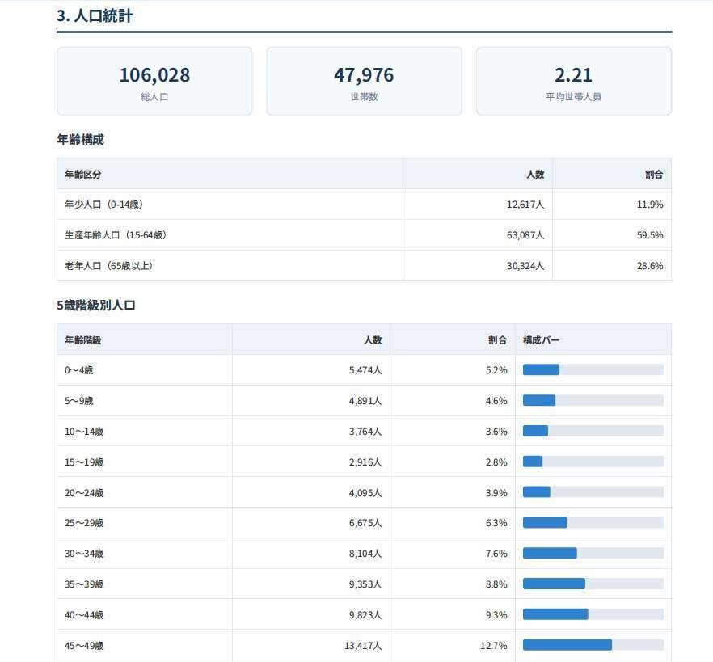Click the 年齢階級 column header

82,339
